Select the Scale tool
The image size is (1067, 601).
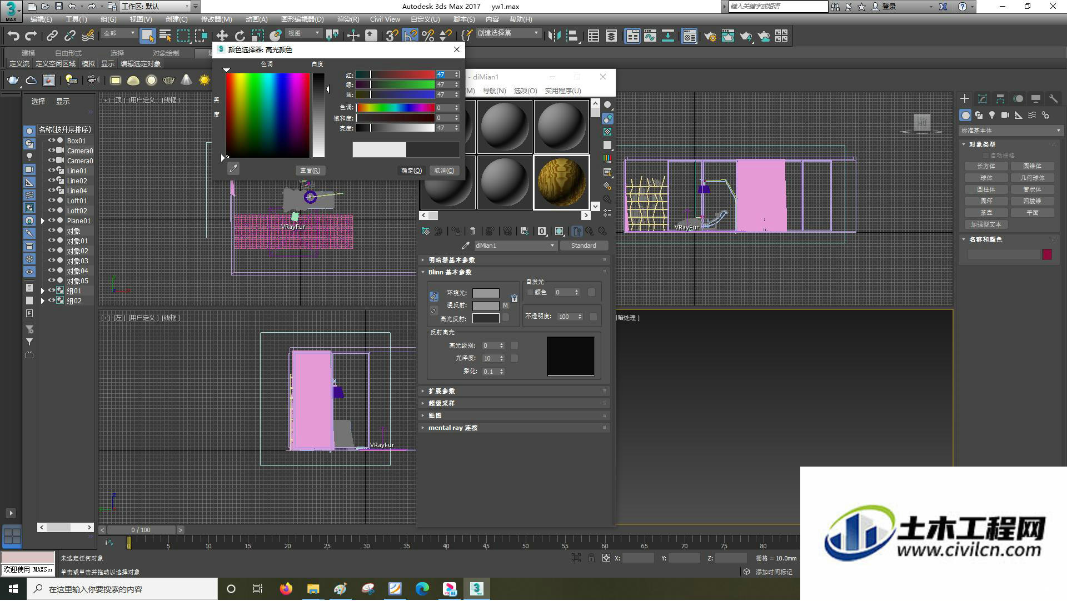(x=257, y=36)
